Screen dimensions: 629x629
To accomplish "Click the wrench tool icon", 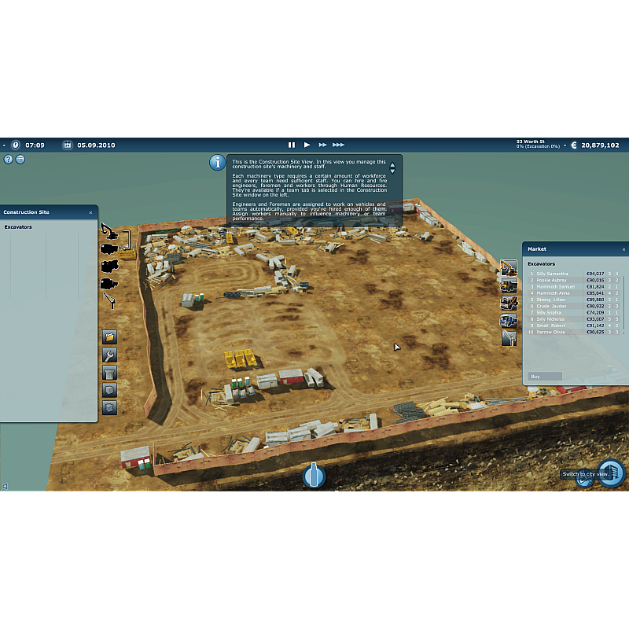I will click(x=109, y=355).
